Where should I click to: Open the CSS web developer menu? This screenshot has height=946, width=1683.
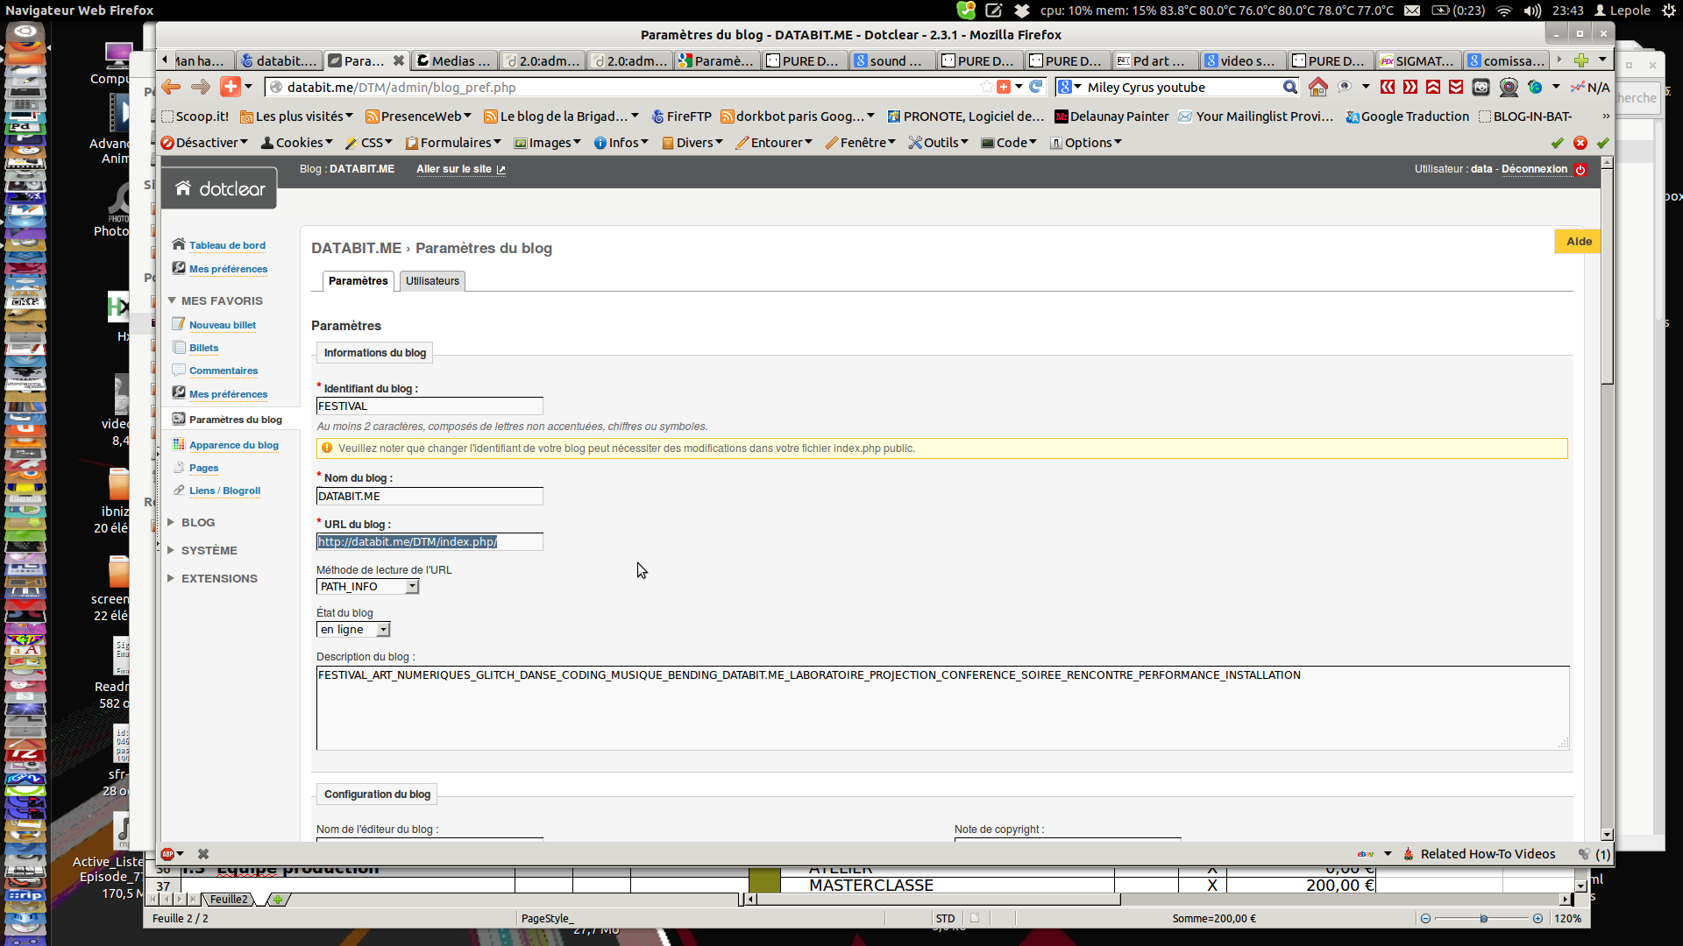pyautogui.click(x=371, y=143)
